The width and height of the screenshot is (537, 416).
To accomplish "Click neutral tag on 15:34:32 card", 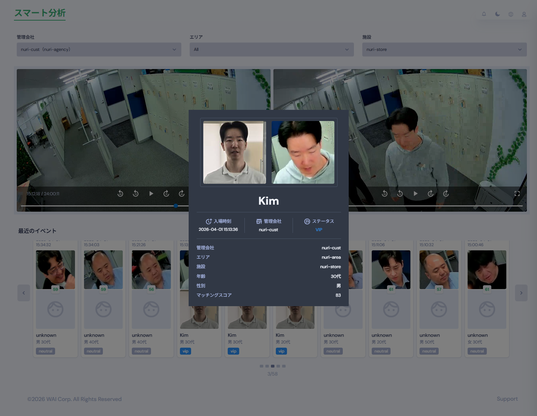I will pos(46,351).
